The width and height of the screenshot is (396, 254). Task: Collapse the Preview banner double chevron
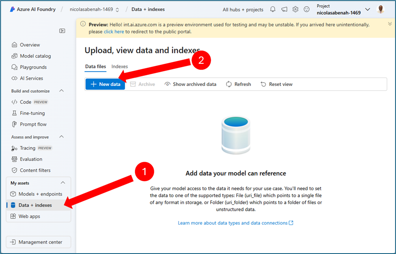click(x=390, y=24)
